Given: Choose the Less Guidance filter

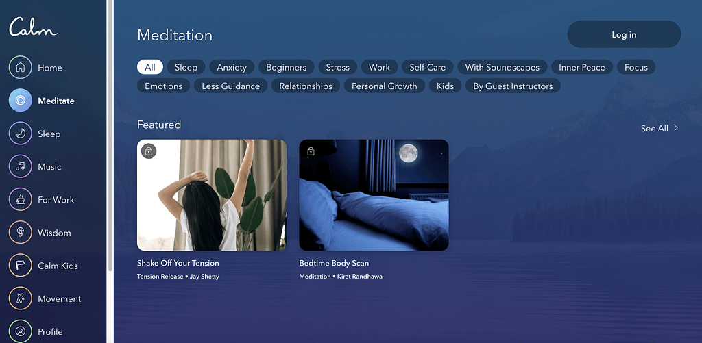Looking at the screenshot, I should tap(230, 86).
